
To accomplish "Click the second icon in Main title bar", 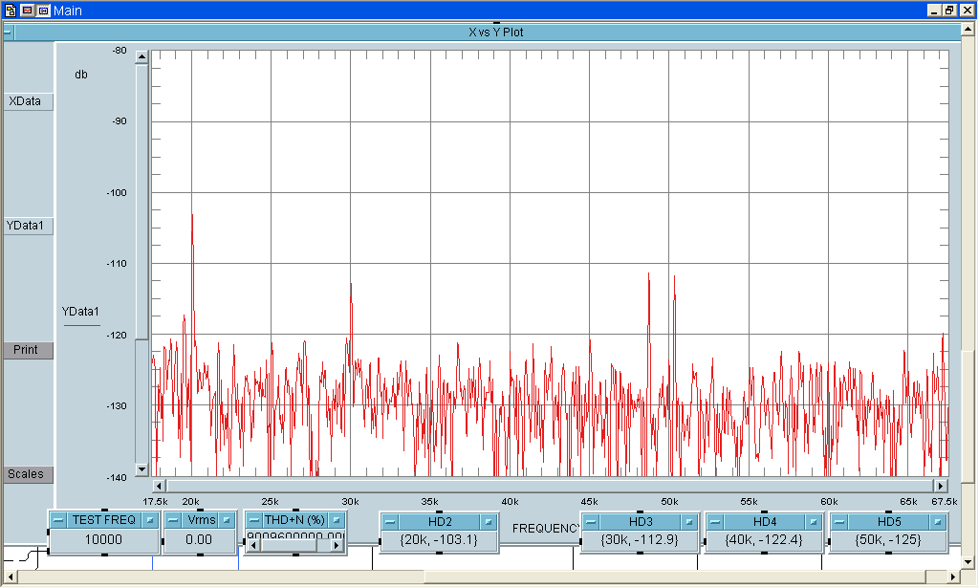I will point(27,10).
